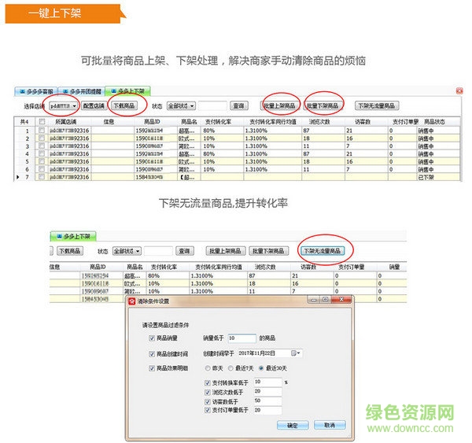Check the checkbox of row 5

click(42, 161)
